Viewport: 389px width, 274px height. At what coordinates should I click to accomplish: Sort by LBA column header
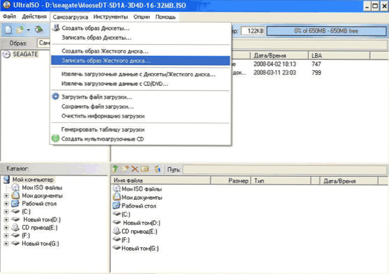pyautogui.click(x=339, y=56)
